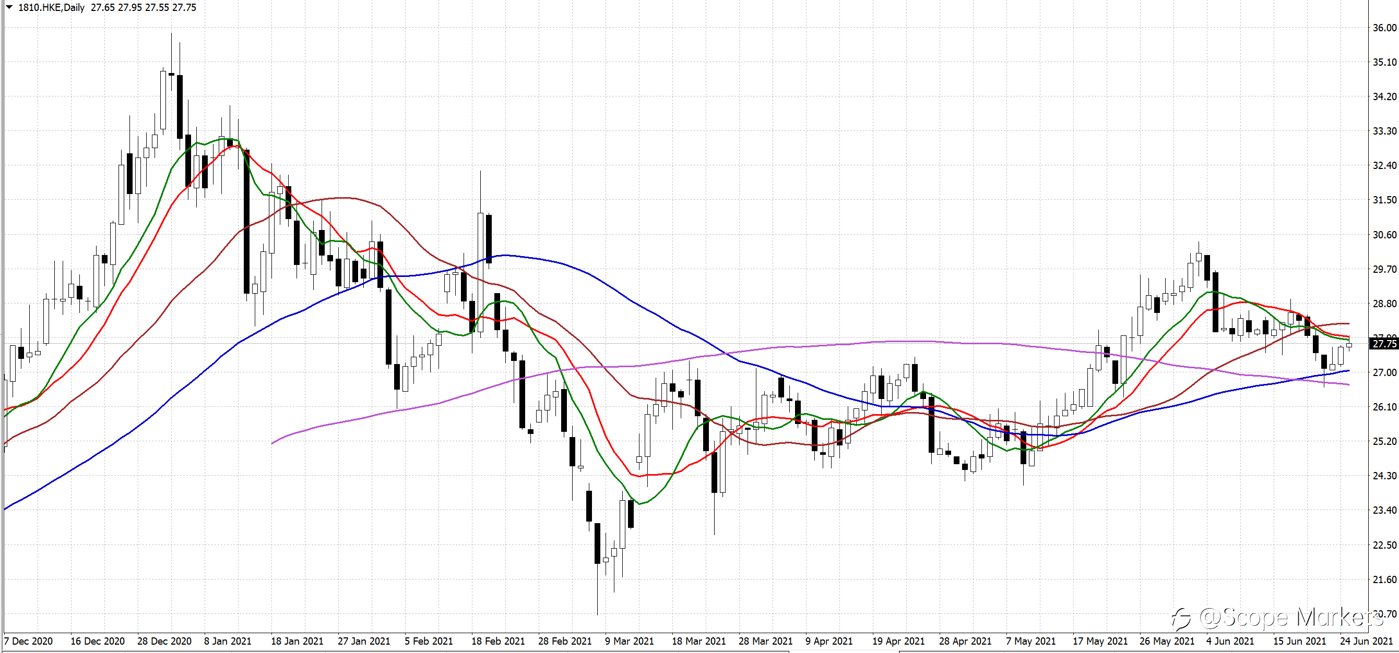1399x653 pixels.
Task: Click the 15 Jun 2021 date label
Action: 1300,641
